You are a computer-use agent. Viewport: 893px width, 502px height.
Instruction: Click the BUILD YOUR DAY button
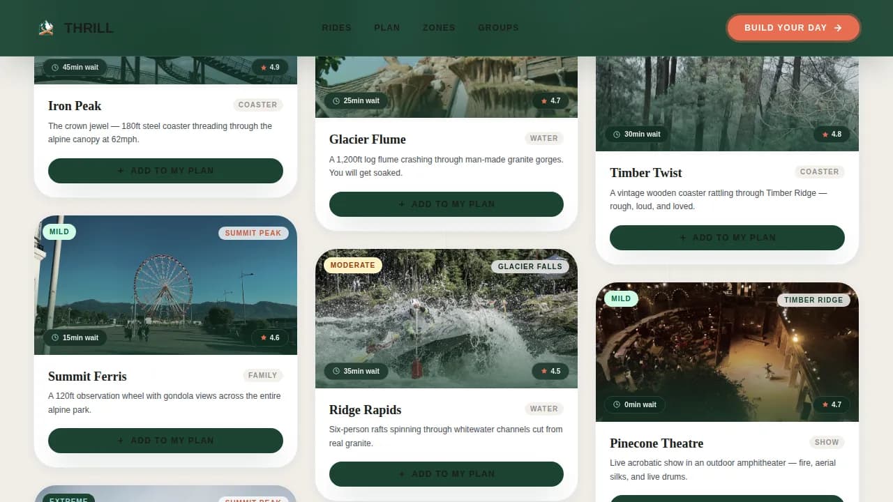pyautogui.click(x=793, y=28)
